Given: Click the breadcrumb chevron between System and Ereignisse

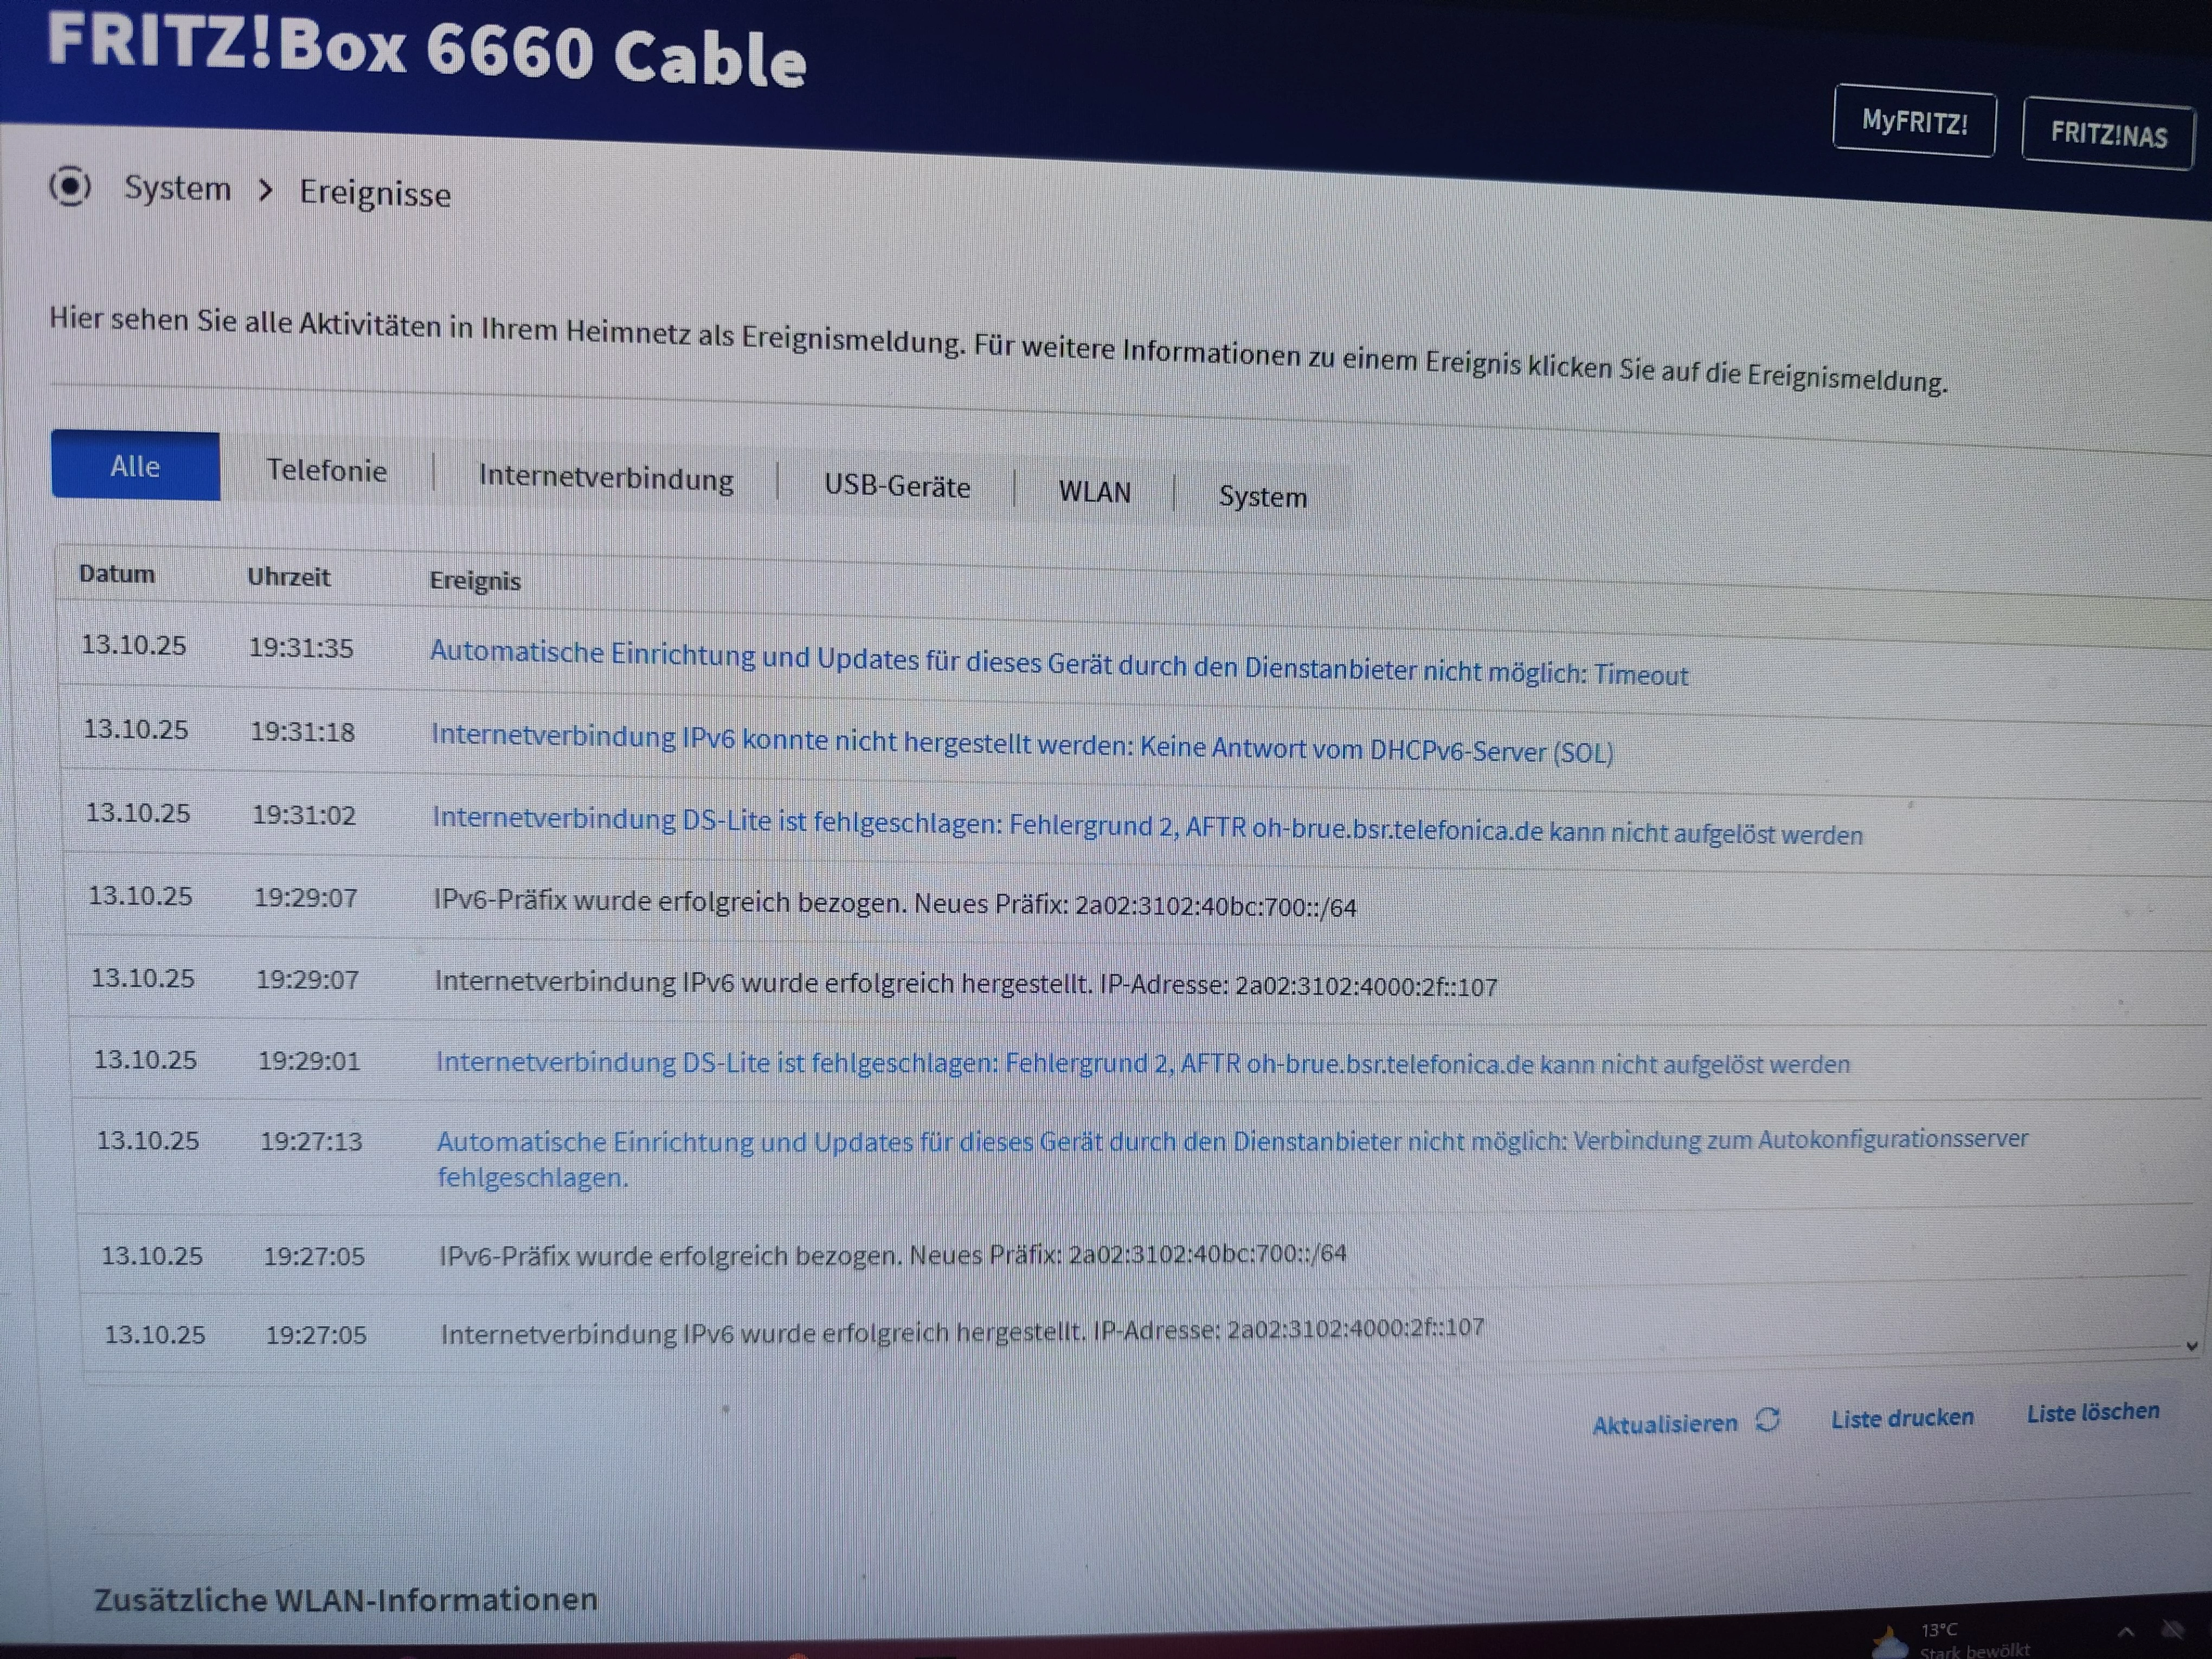Looking at the screenshot, I should coord(265,190).
